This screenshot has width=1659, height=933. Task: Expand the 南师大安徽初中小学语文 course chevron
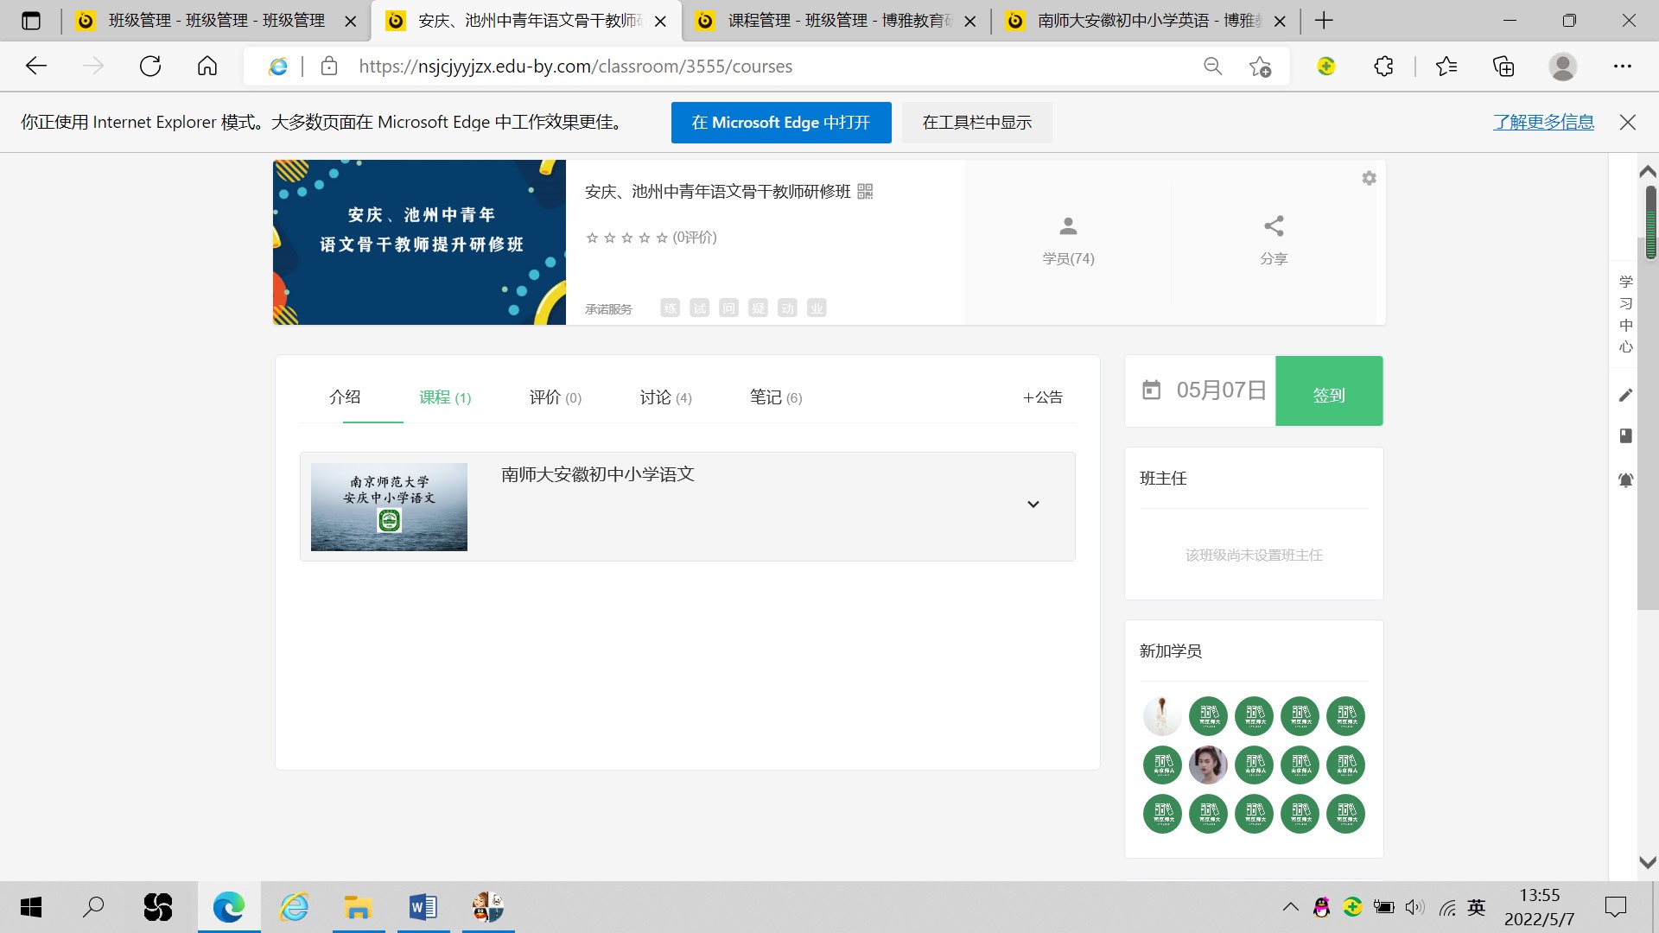point(1033,505)
